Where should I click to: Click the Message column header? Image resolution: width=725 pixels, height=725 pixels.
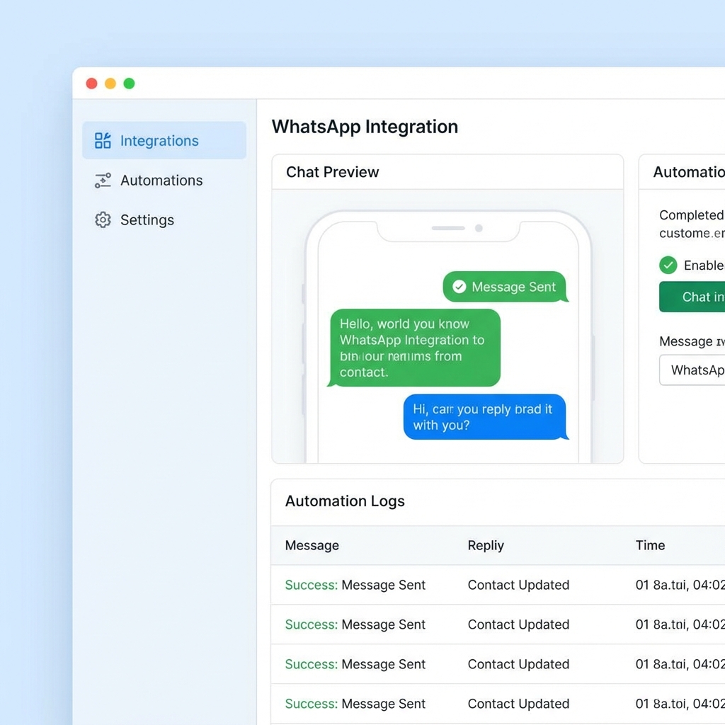[x=312, y=545]
